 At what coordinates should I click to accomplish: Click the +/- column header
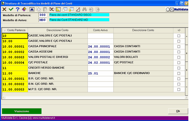179,30
